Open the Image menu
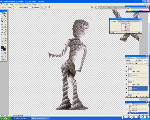Image resolution: width=150 pixels, height=120 pixels. [11, 4]
